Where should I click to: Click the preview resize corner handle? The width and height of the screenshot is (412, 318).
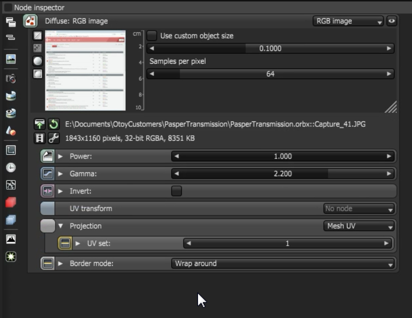391,107
